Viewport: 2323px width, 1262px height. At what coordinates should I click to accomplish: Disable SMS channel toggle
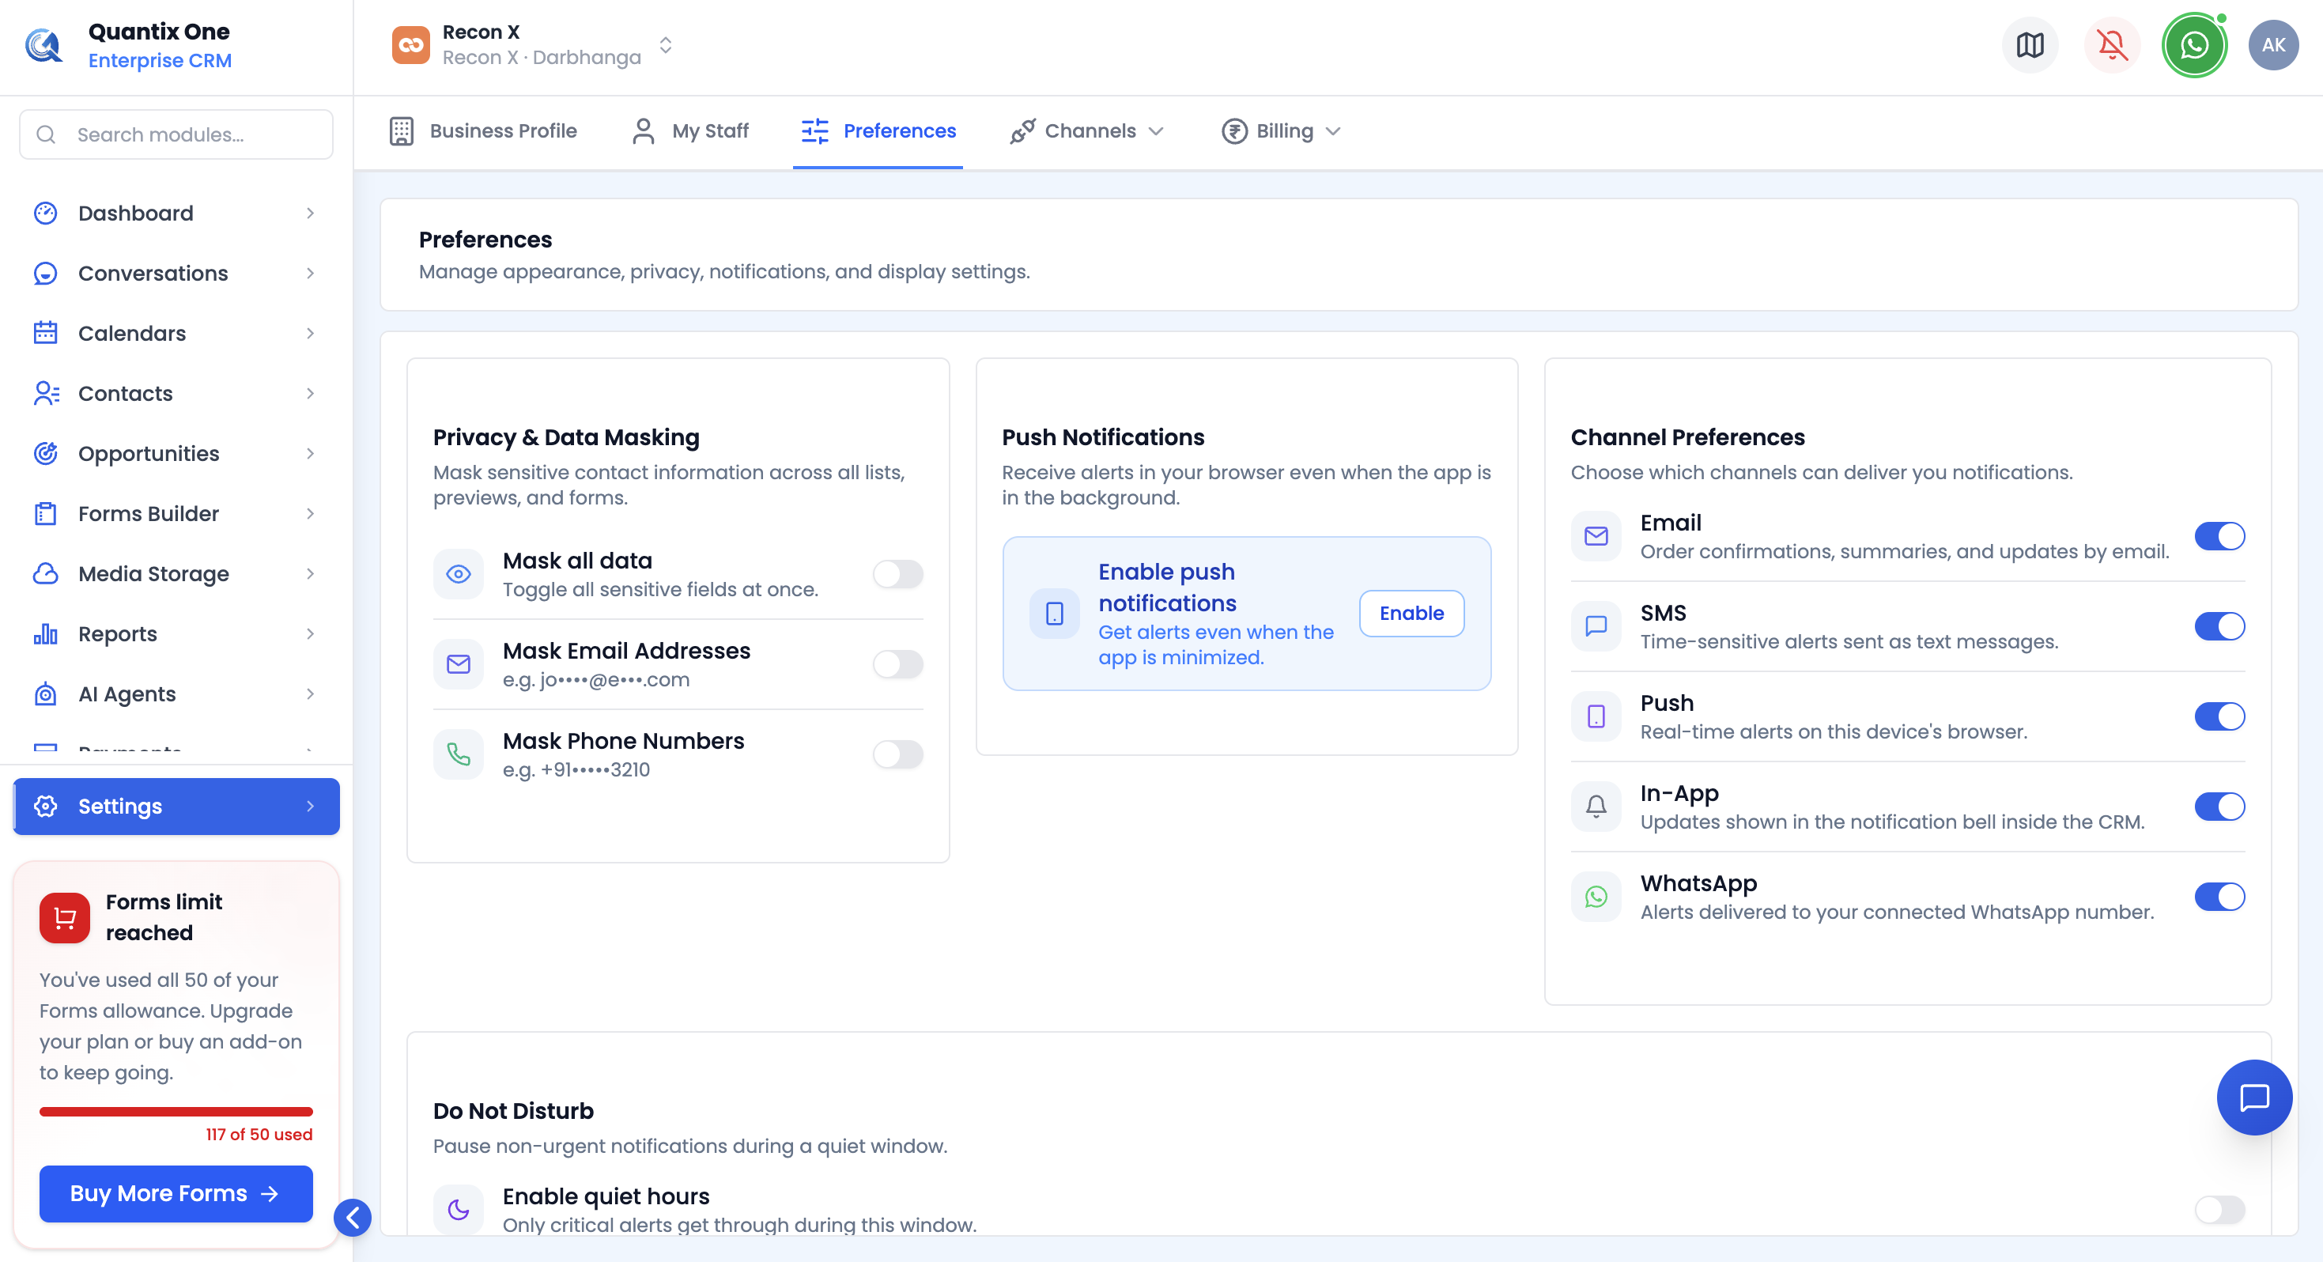[2219, 626]
